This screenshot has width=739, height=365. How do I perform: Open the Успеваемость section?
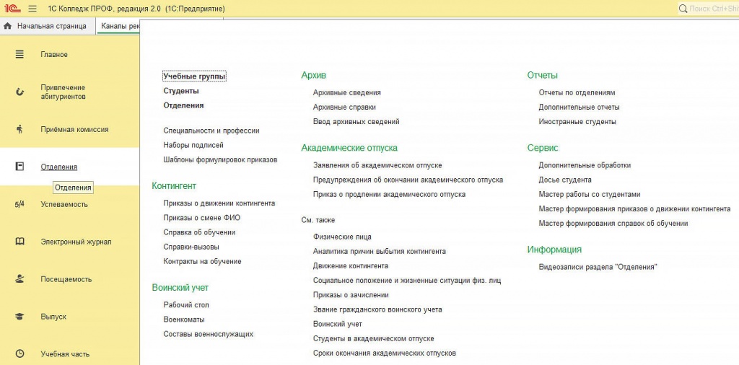point(64,204)
